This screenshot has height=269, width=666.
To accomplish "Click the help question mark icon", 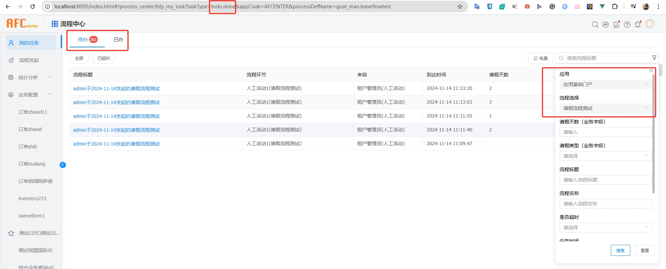I will (627, 24).
